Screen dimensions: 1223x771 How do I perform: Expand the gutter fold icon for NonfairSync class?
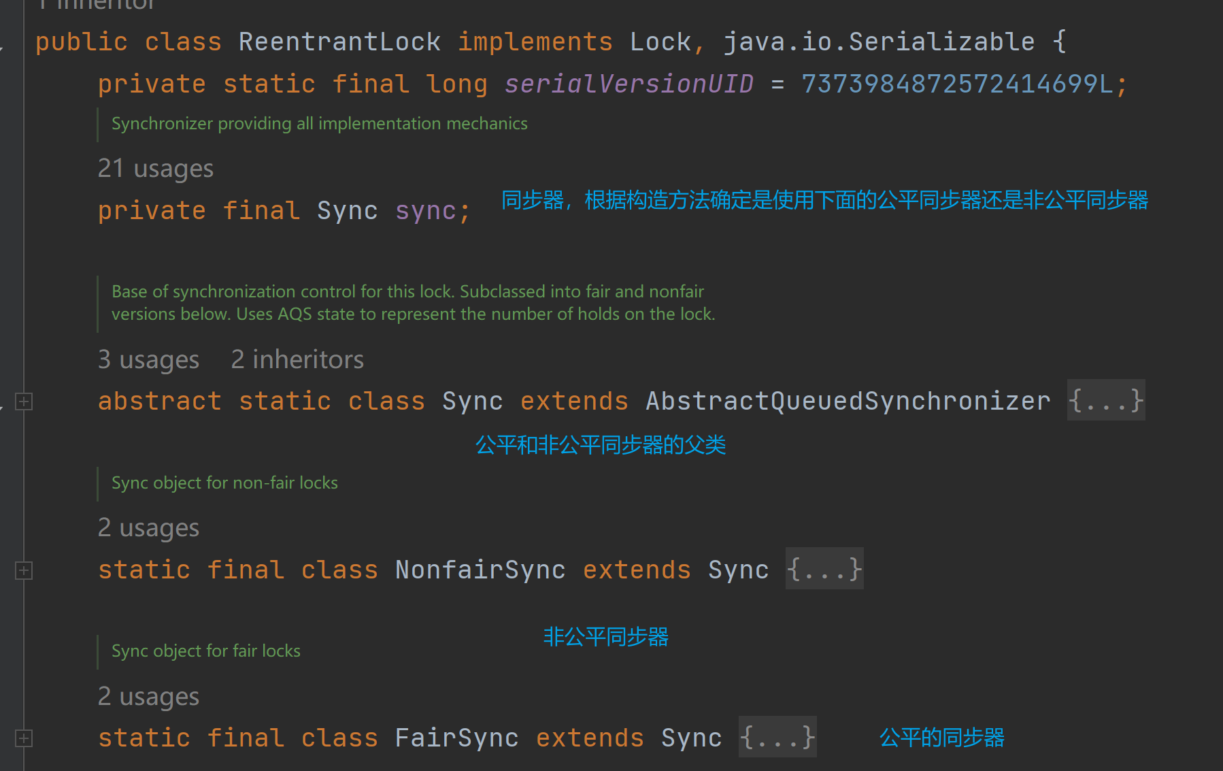coord(24,570)
